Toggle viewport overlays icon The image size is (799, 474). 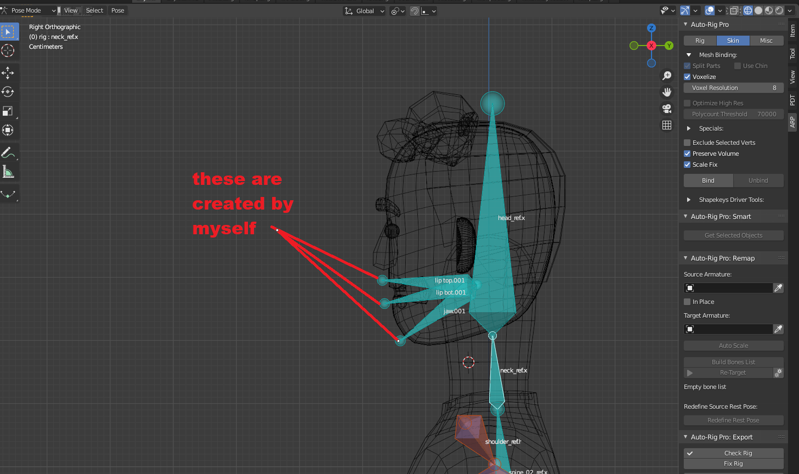click(x=710, y=10)
